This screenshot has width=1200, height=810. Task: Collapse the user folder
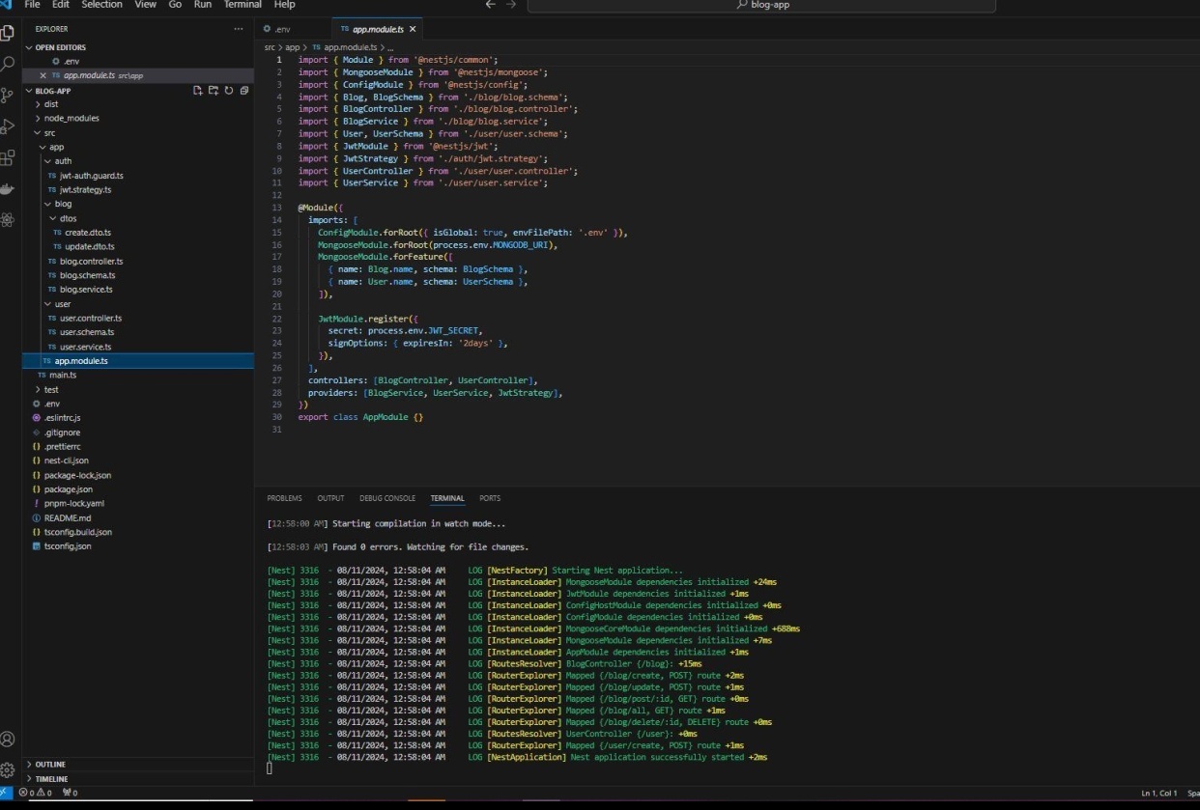(x=63, y=303)
